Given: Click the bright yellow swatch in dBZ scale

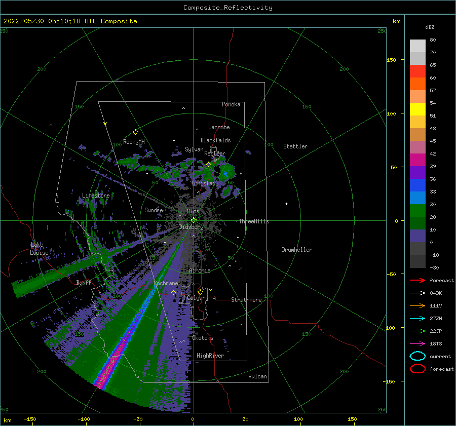Looking at the screenshot, I should tap(417, 109).
